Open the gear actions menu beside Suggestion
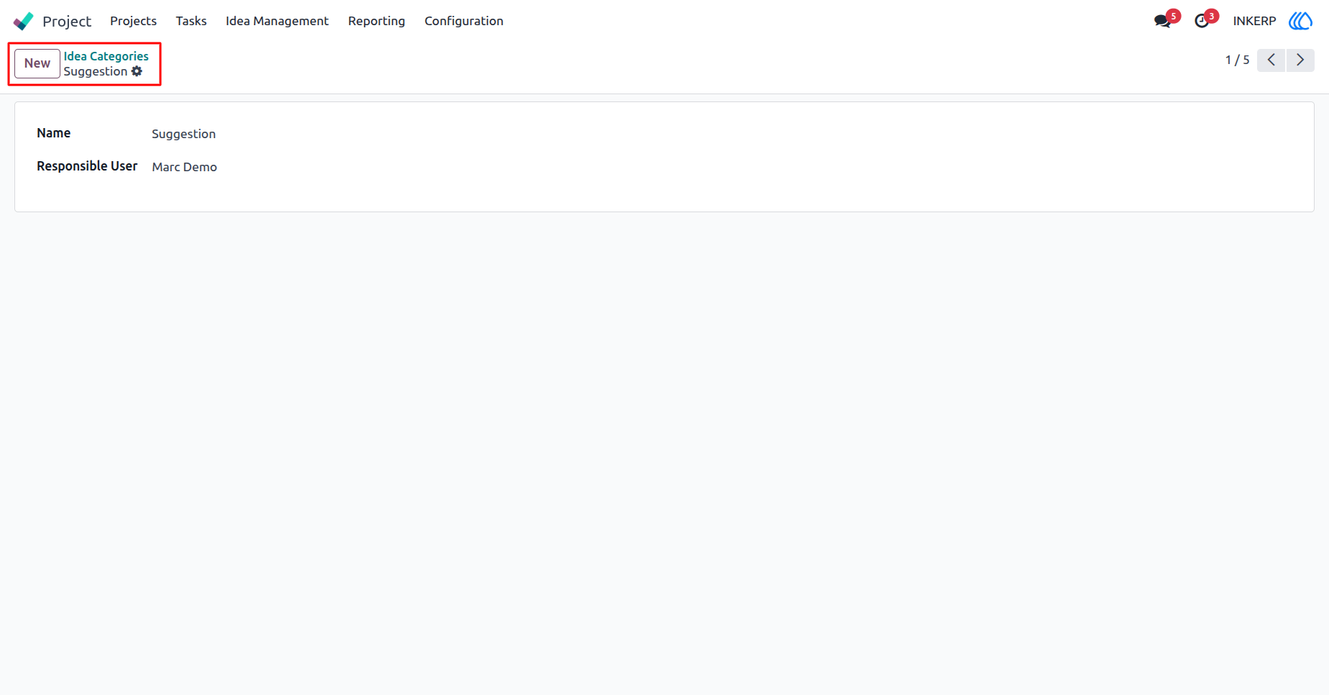This screenshot has height=695, width=1329. click(137, 71)
